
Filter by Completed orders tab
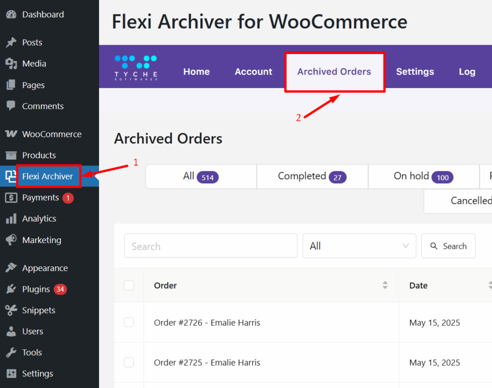pos(312,176)
